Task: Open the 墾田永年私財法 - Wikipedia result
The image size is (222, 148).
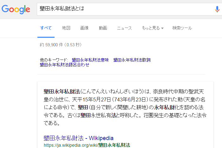Action: tap(78, 138)
